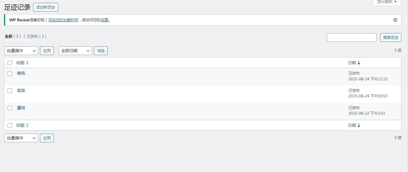
Task: Open the 全部日期 date filter dropdown
Action: (75, 51)
